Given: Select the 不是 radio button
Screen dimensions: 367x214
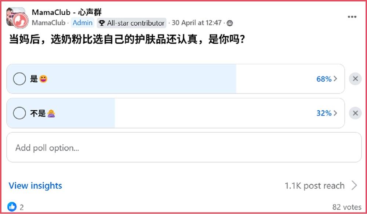Looking at the screenshot, I should (19, 113).
